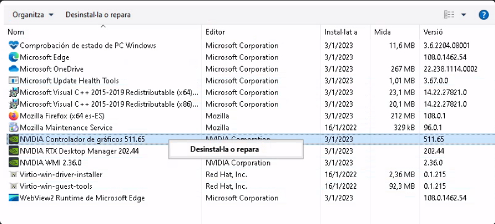Viewport: 495px width, 224px height.
Task: Click the view layout icon
Action: tap(449, 15)
